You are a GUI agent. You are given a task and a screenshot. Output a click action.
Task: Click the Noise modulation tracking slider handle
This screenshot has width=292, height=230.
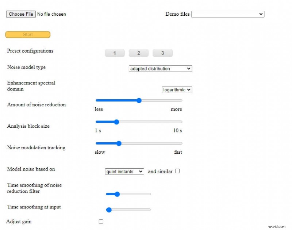click(119, 143)
